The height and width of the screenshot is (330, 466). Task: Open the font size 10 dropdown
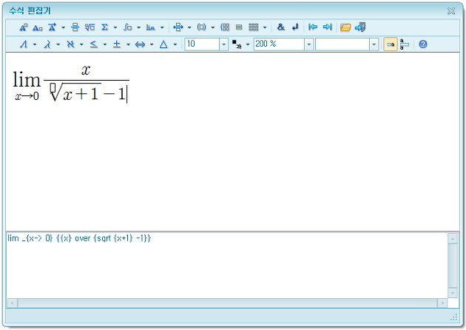point(224,44)
